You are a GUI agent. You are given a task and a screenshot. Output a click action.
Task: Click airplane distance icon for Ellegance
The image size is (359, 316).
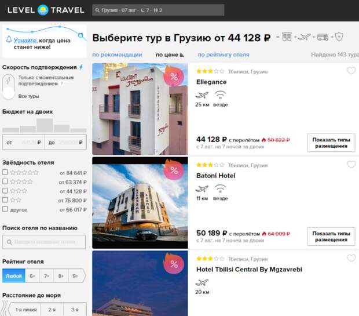[x=202, y=95]
